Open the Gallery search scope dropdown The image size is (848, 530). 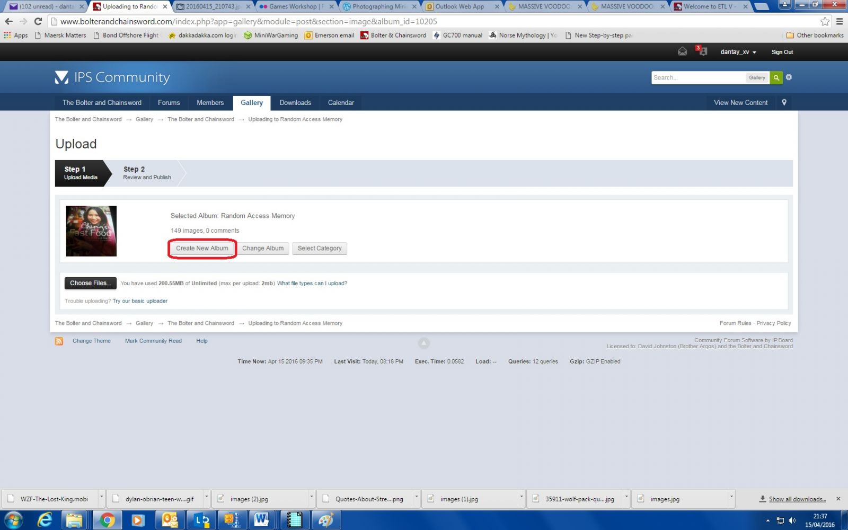tap(756, 77)
